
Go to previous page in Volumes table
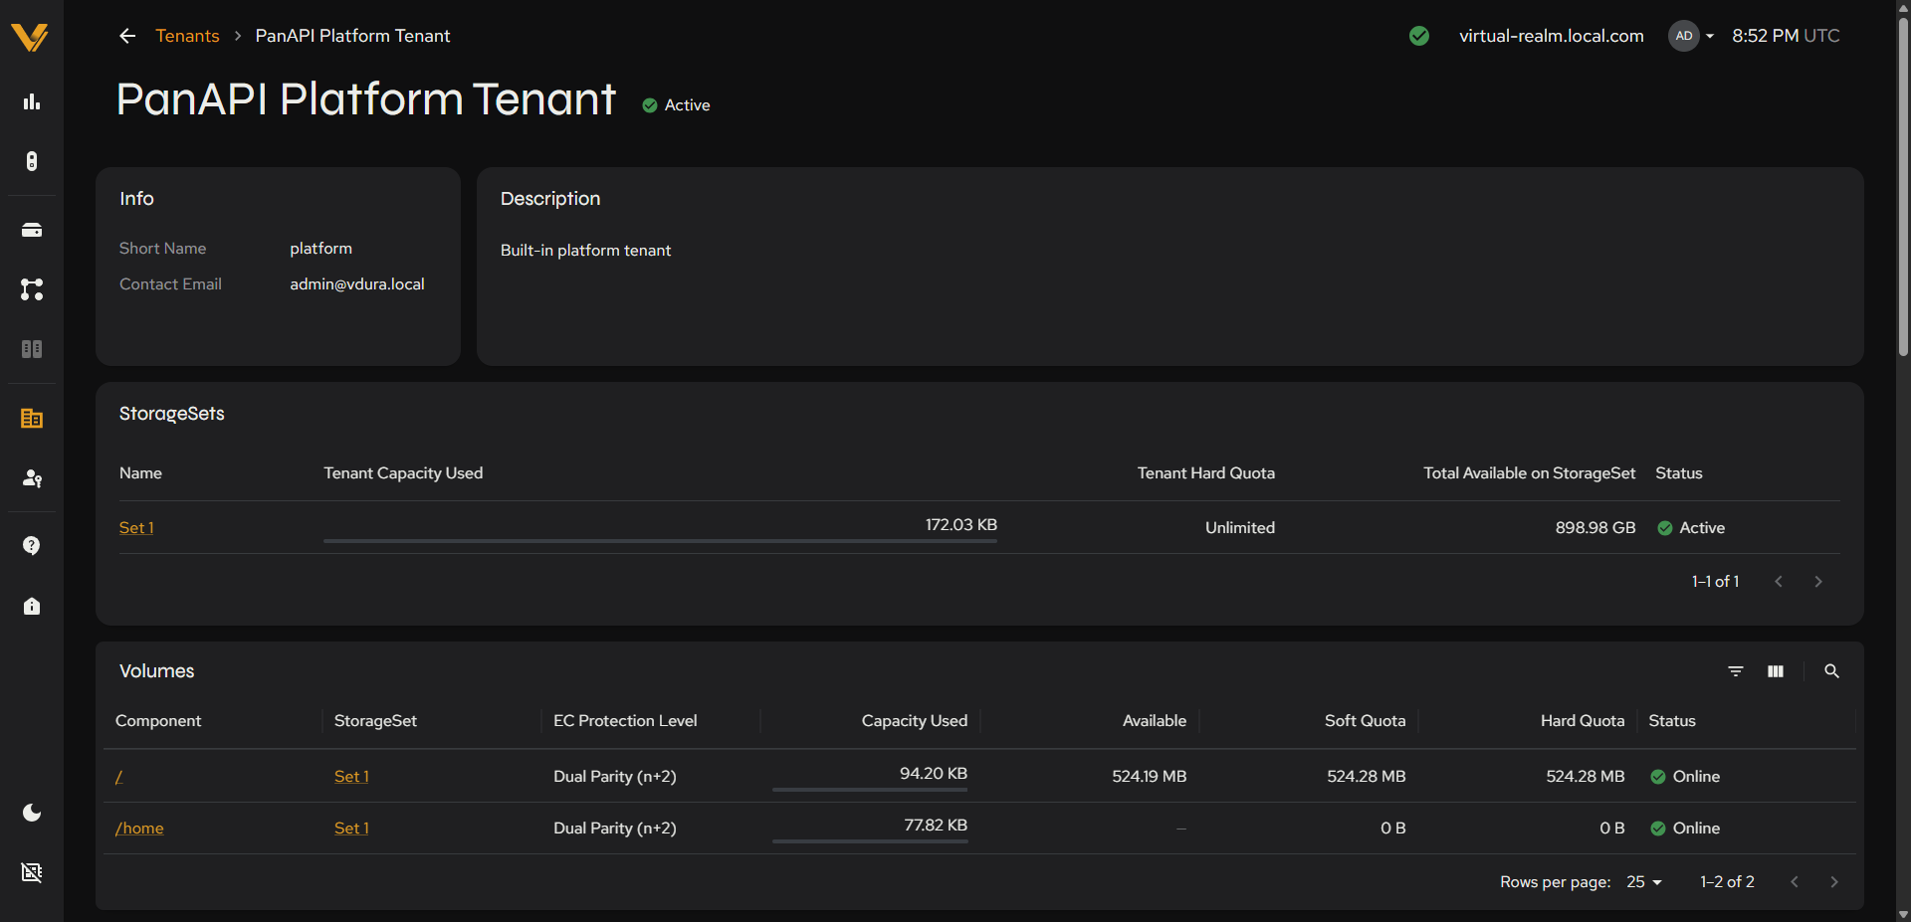[x=1795, y=882]
